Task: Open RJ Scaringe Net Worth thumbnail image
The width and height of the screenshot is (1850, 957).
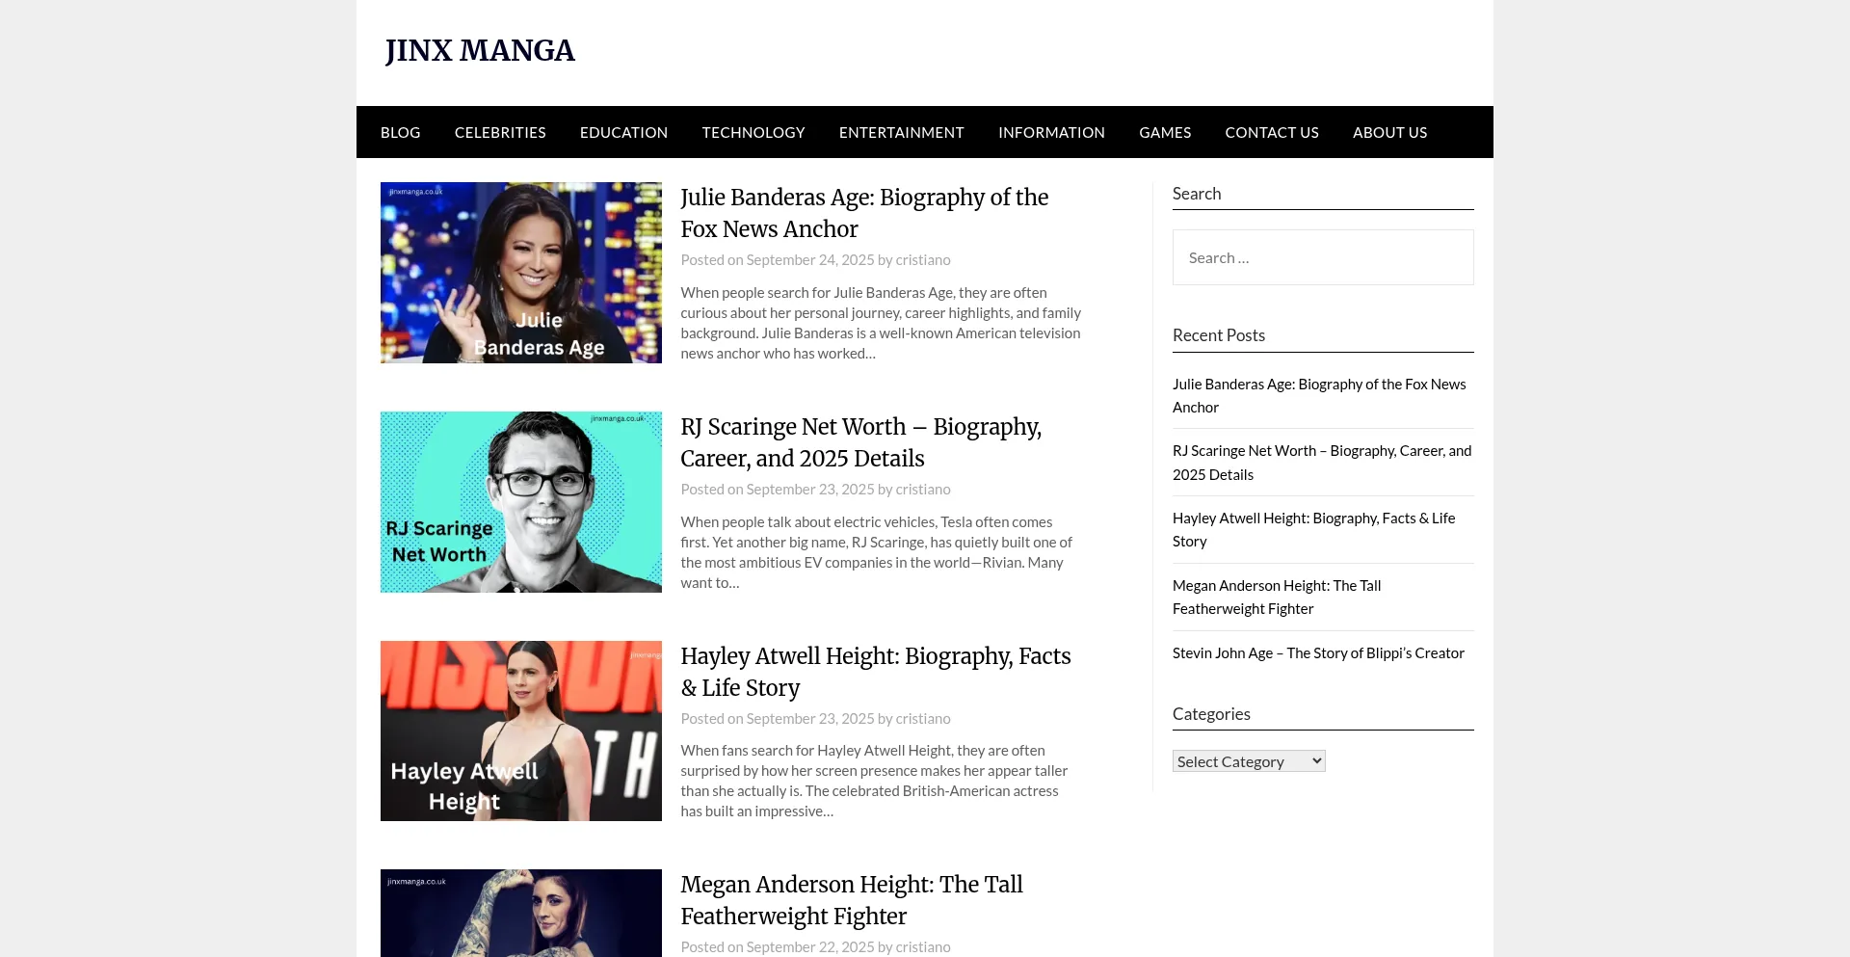Action: pyautogui.click(x=521, y=502)
